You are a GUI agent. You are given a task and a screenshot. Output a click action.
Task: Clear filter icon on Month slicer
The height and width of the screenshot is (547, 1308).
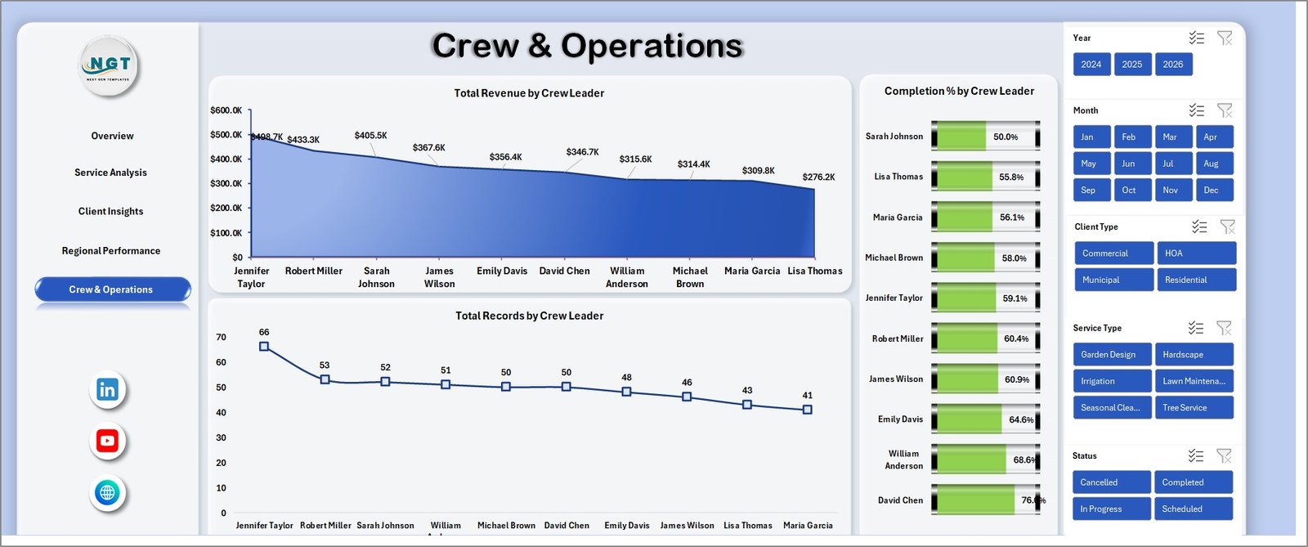tap(1224, 110)
